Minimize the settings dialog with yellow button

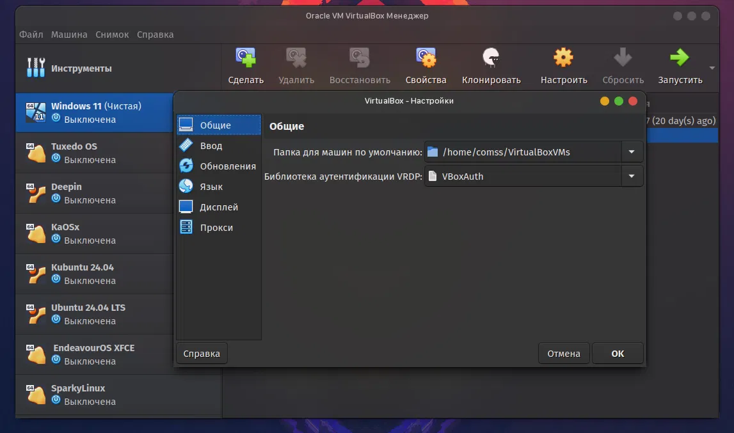click(604, 101)
